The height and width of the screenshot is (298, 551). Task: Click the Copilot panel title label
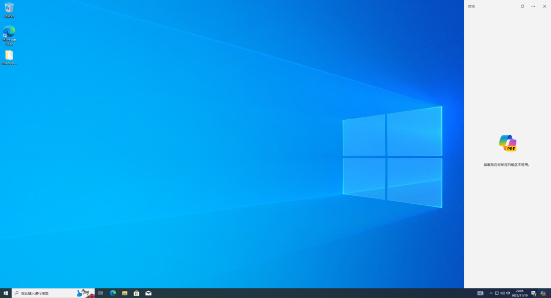tap(471, 7)
